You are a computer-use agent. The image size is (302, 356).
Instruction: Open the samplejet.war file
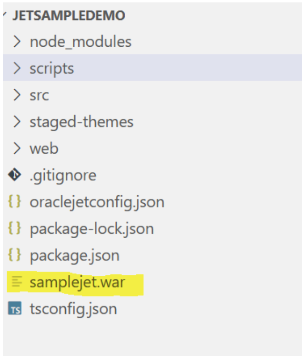click(x=77, y=282)
